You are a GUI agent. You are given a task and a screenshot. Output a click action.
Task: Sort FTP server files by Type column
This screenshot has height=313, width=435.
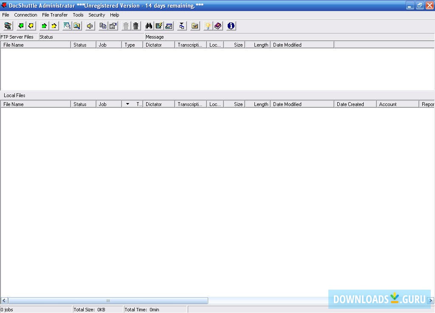click(x=133, y=45)
